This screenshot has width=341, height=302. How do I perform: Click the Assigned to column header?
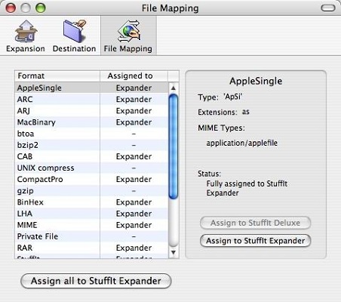[134, 75]
